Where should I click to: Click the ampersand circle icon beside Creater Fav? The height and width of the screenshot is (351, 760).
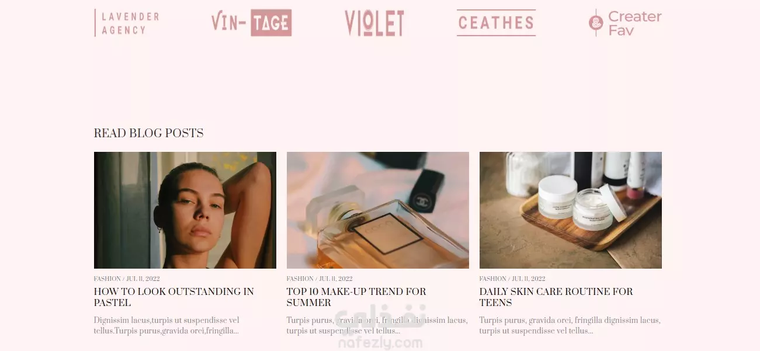click(x=596, y=23)
